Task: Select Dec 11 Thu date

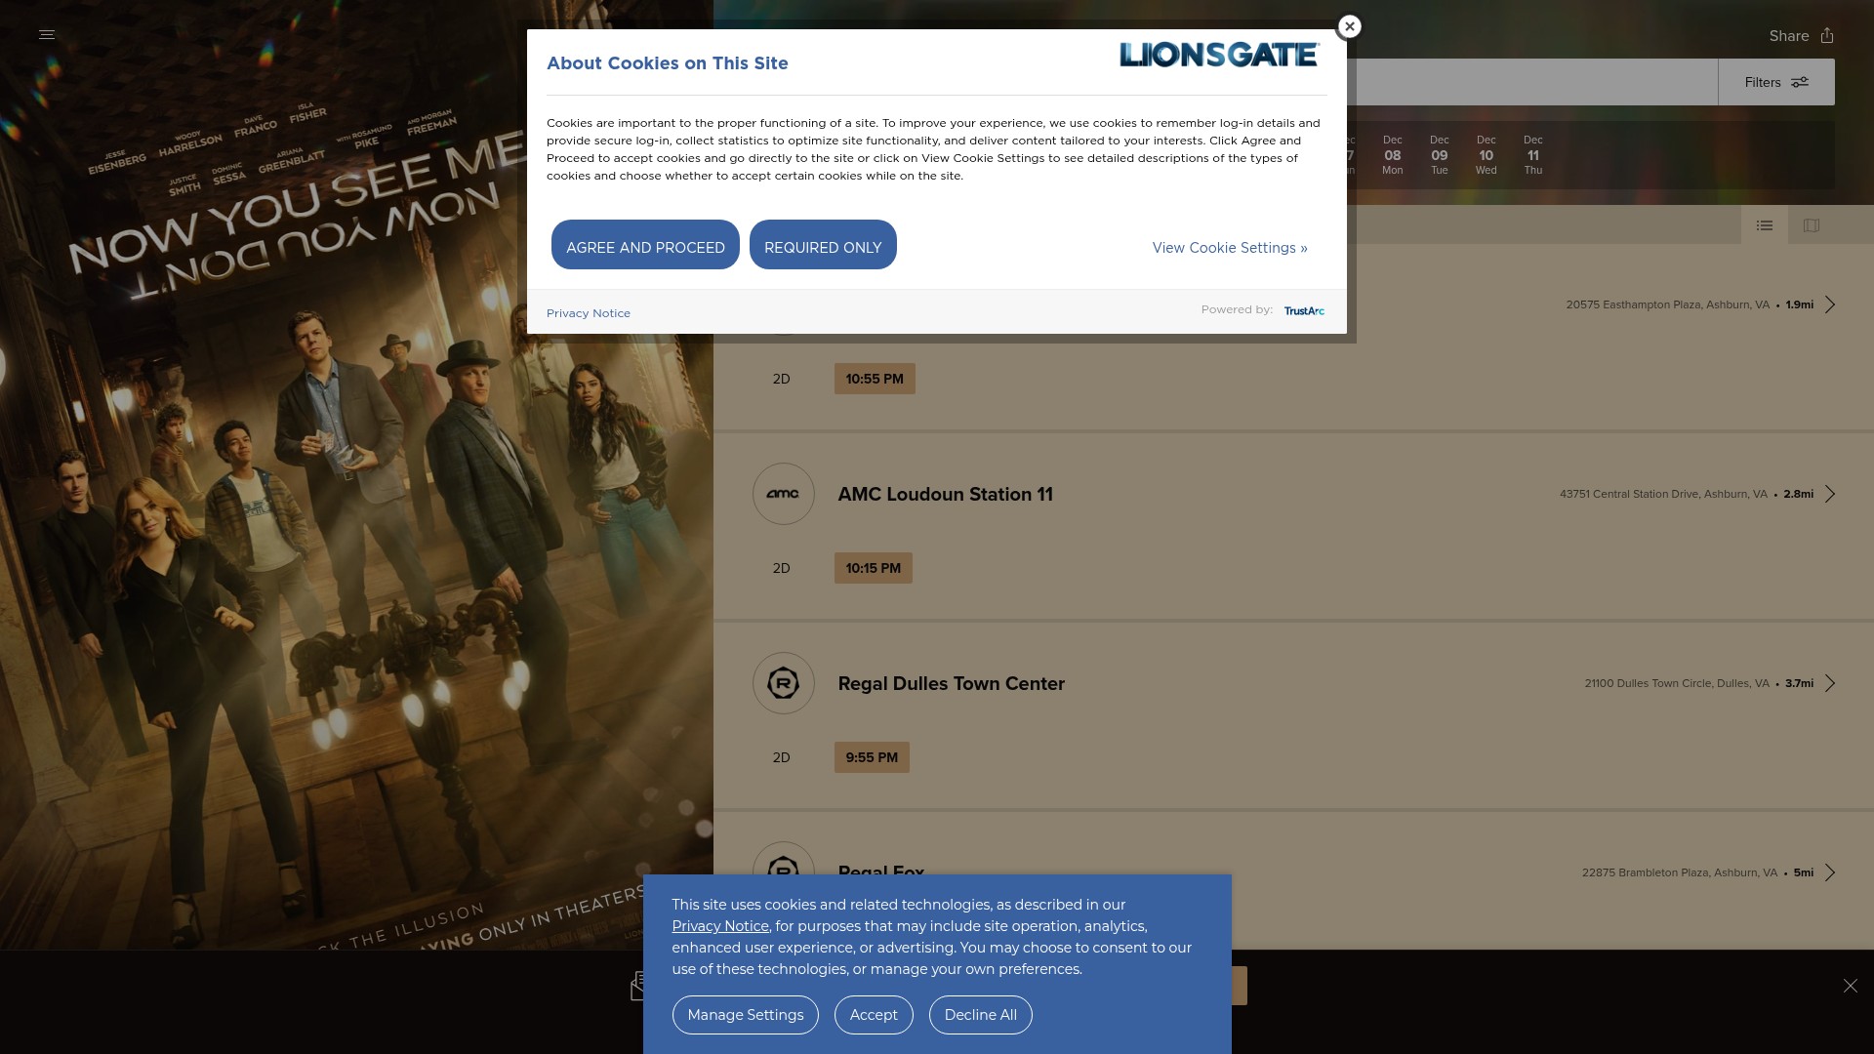Action: (1533, 155)
